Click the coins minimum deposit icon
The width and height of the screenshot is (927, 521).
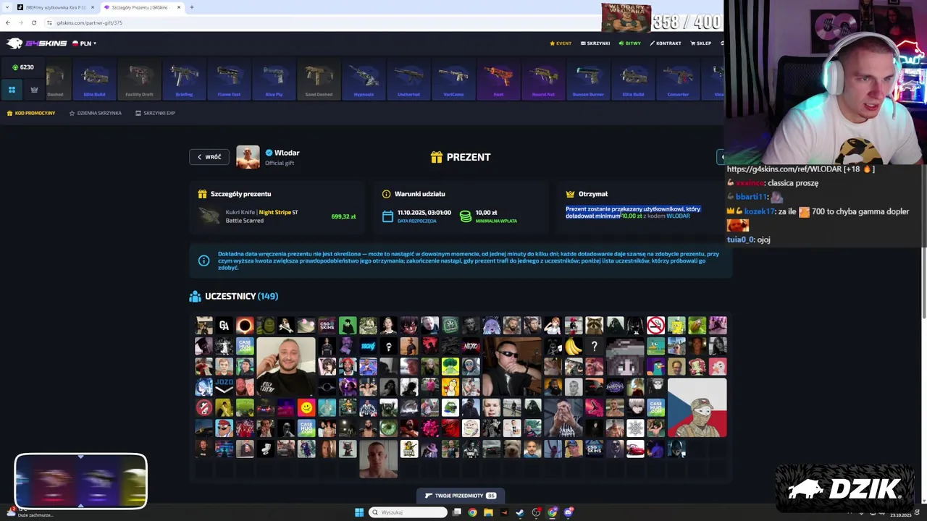coord(466,216)
